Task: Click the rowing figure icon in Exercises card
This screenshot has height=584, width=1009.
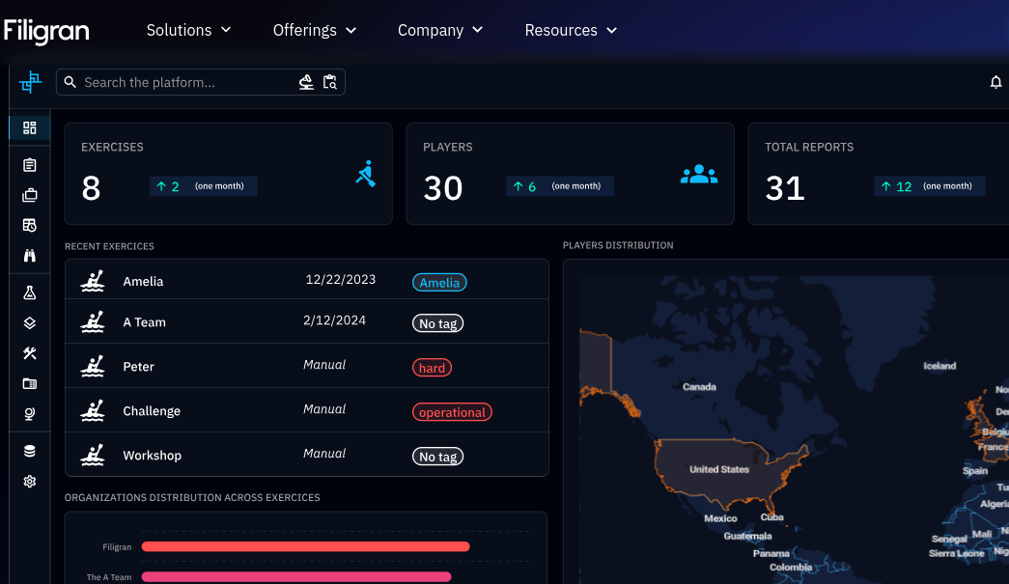Action: [366, 174]
